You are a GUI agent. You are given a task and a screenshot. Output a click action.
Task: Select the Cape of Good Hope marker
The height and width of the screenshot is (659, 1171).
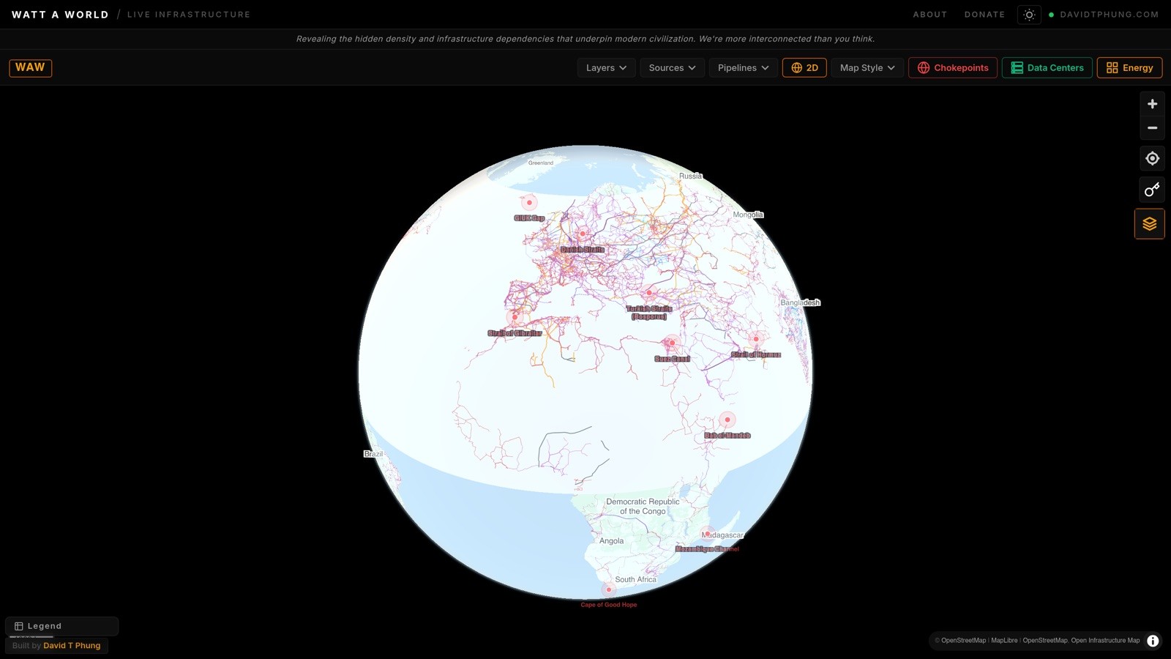608,589
